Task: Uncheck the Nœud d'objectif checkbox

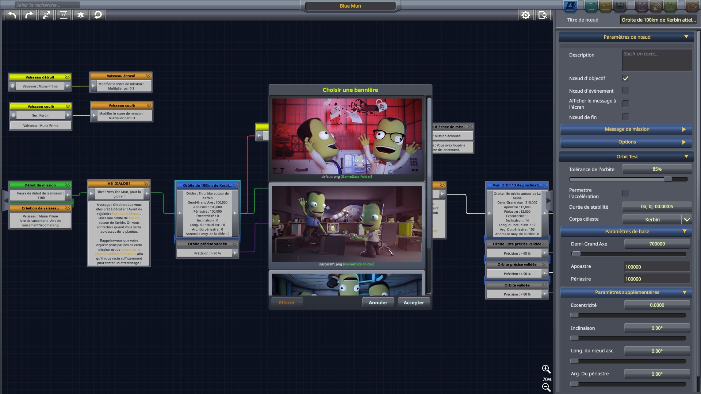Action: point(625,78)
